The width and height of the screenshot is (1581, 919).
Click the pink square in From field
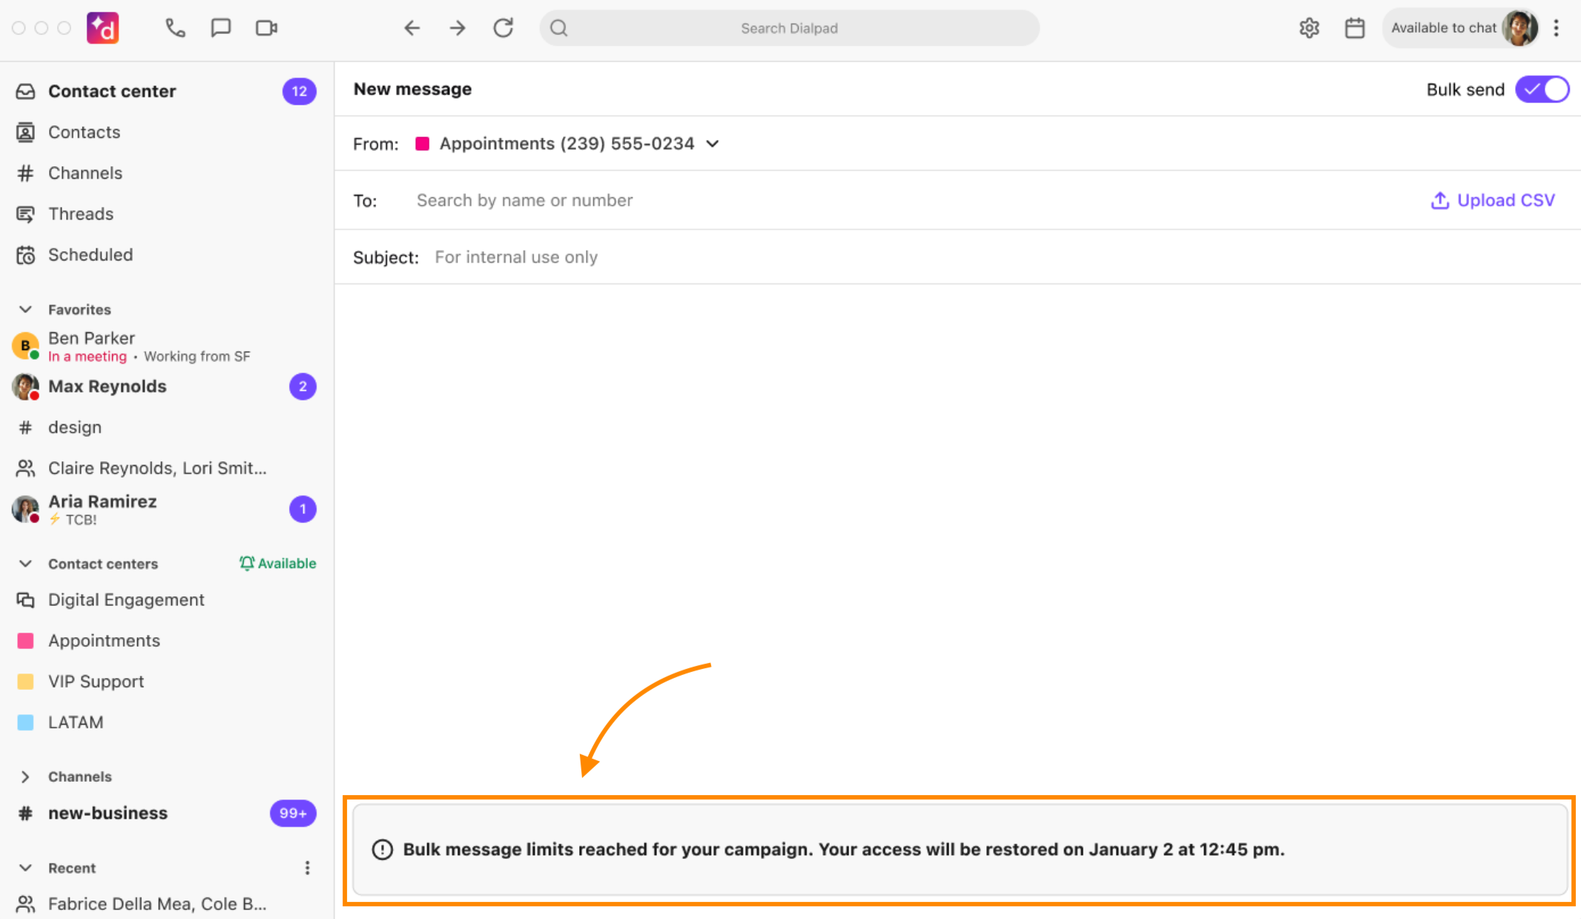click(422, 143)
